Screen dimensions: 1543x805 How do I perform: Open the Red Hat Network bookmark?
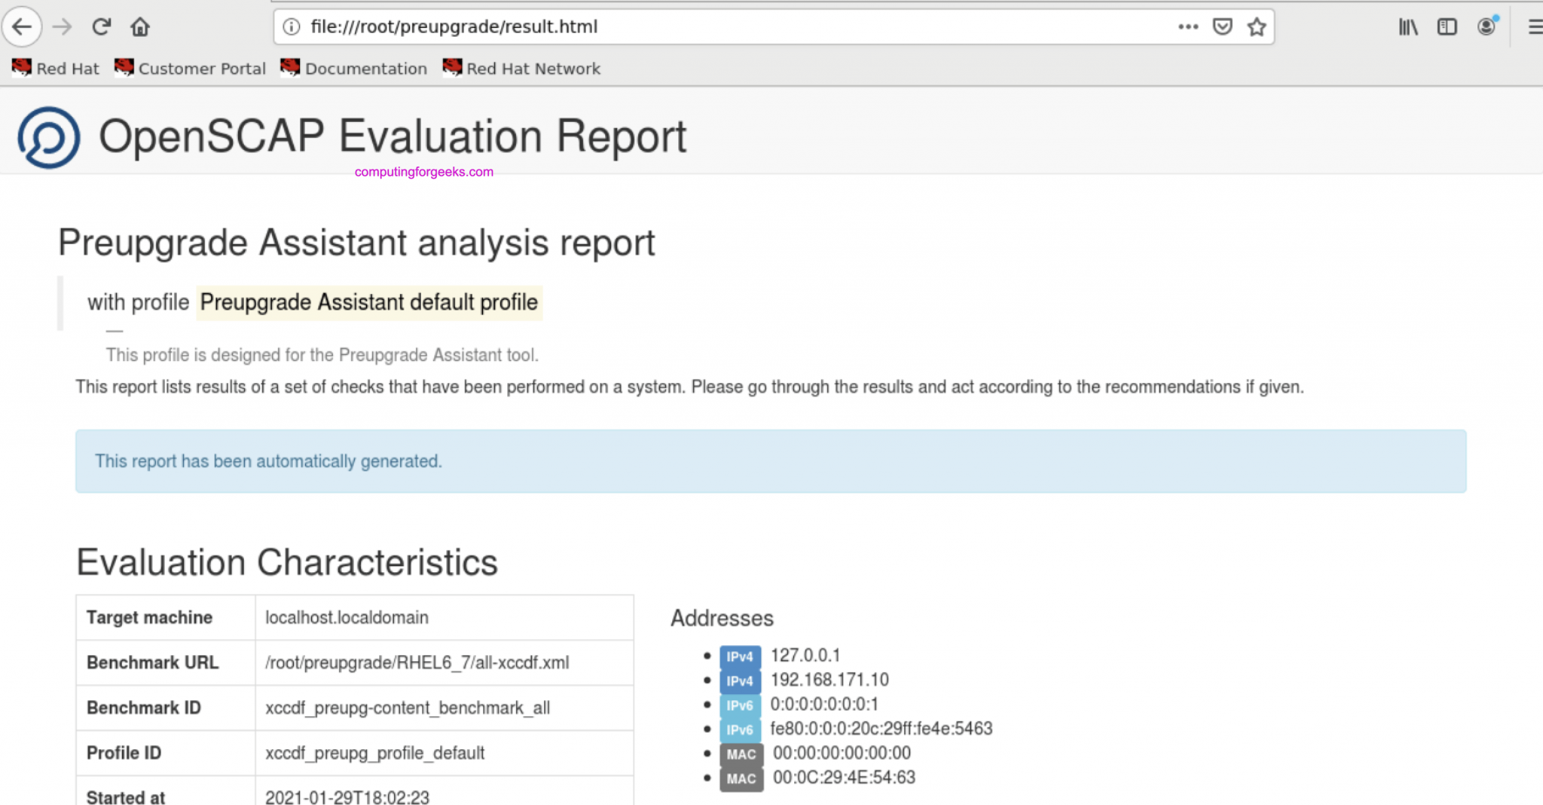(521, 69)
